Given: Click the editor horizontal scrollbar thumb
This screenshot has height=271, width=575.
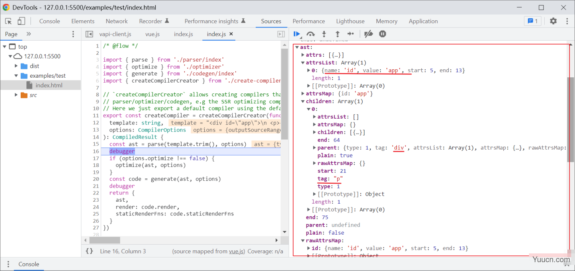Looking at the screenshot, I should point(105,240).
